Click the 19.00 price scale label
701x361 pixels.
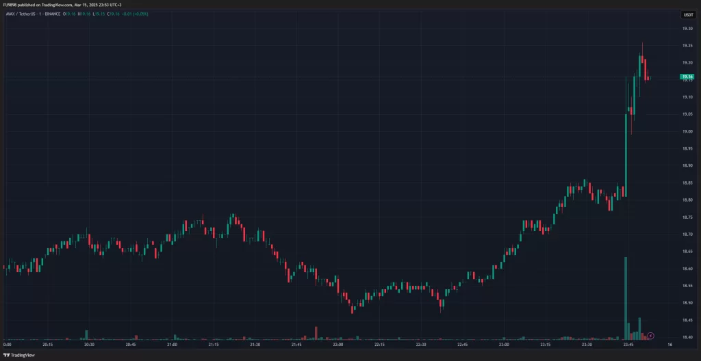pyautogui.click(x=686, y=131)
